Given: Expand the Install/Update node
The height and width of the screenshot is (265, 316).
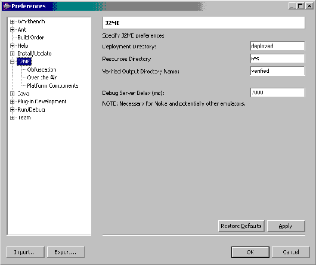Looking at the screenshot, I should 12,54.
